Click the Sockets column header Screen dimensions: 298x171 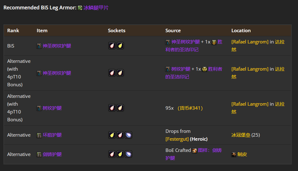tap(116, 31)
